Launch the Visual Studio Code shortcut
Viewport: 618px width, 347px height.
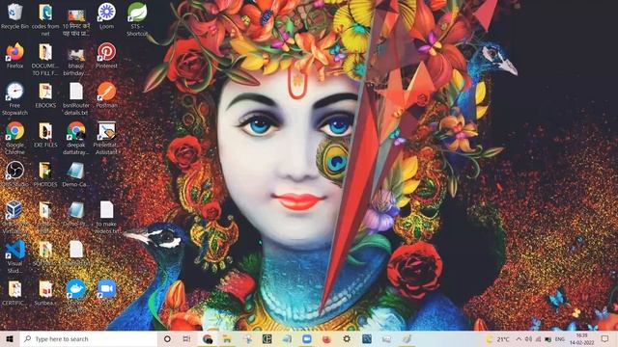14,256
